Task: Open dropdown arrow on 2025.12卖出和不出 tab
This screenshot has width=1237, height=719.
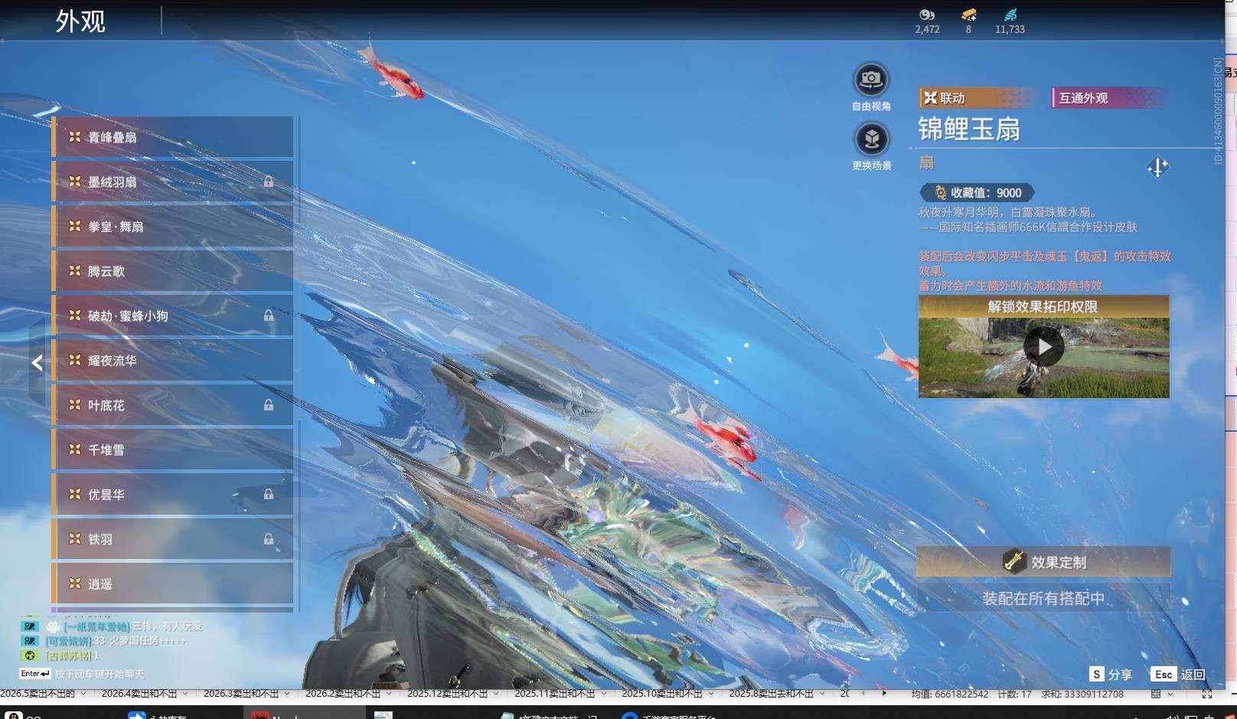Action: pos(496,694)
